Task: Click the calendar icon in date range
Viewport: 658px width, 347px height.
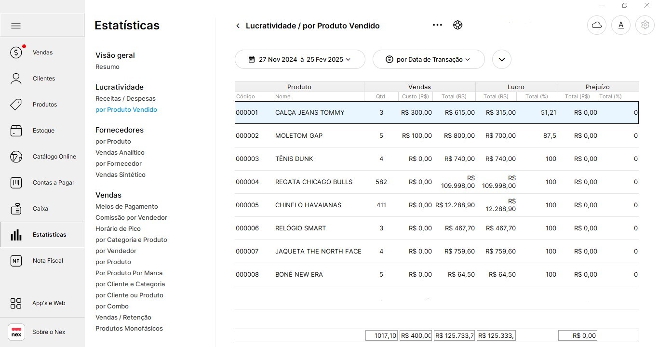Action: pyautogui.click(x=252, y=59)
